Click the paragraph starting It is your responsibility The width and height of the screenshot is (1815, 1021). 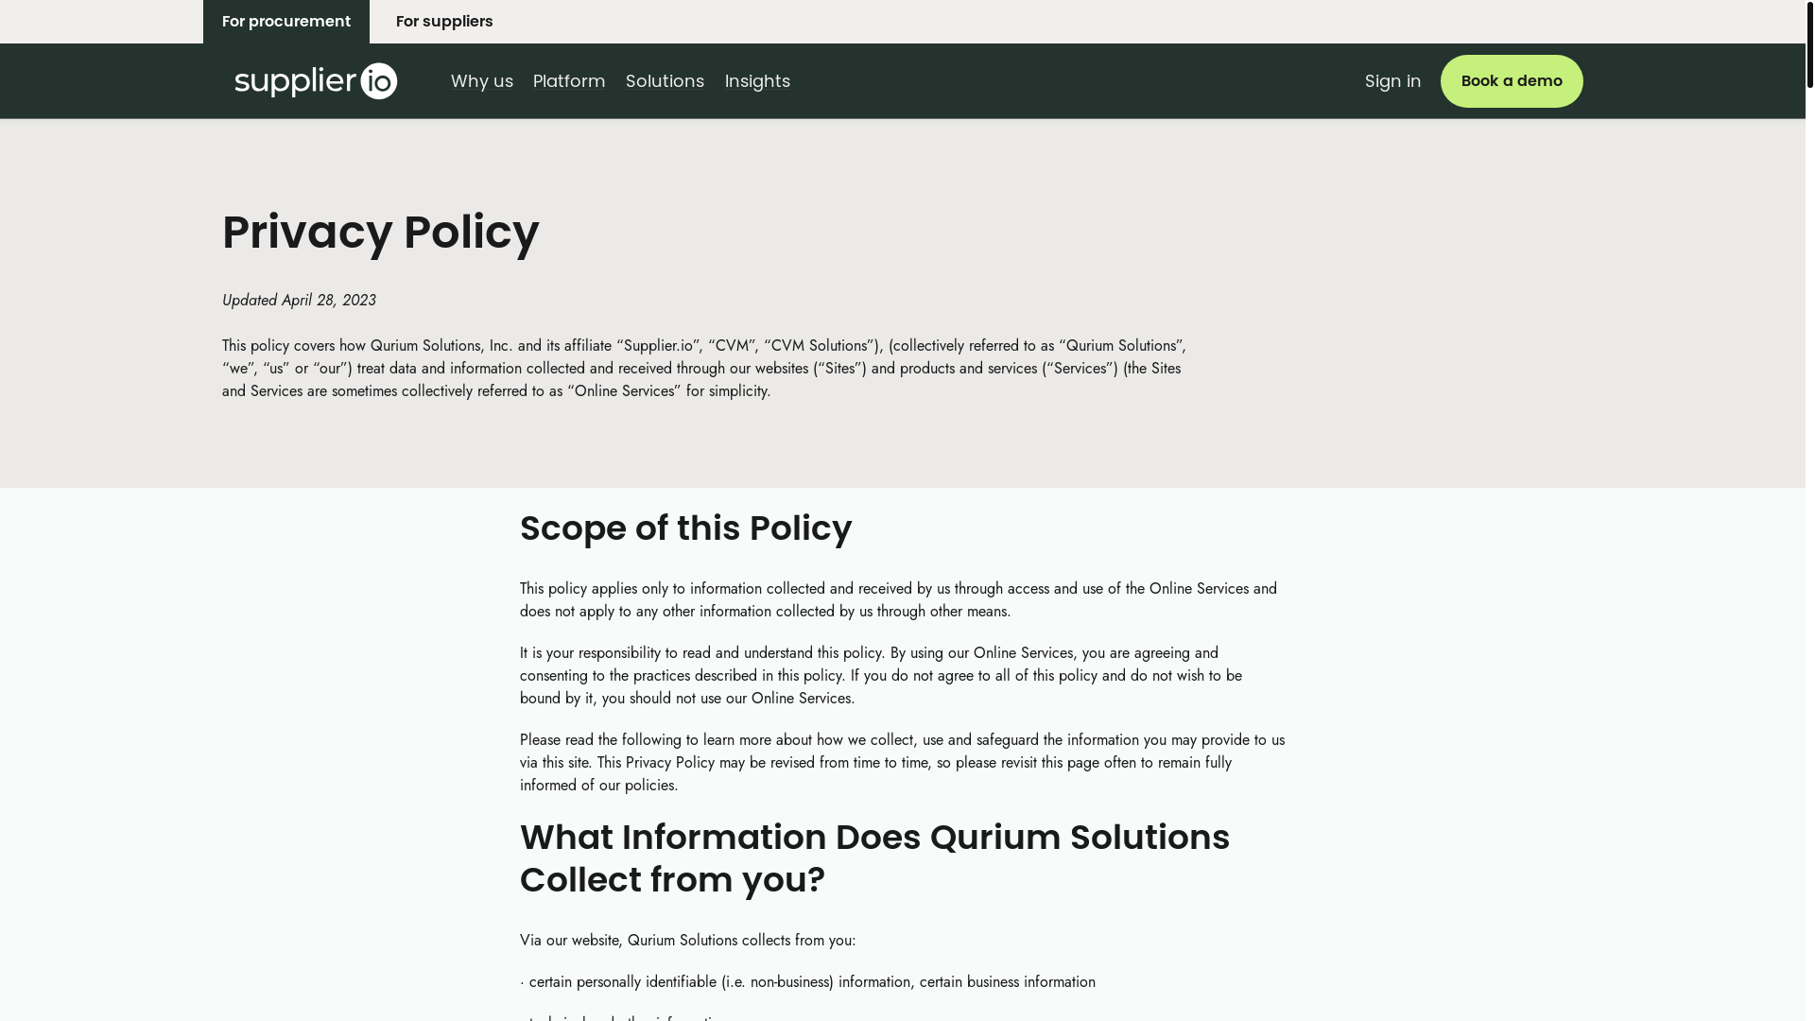881,676
